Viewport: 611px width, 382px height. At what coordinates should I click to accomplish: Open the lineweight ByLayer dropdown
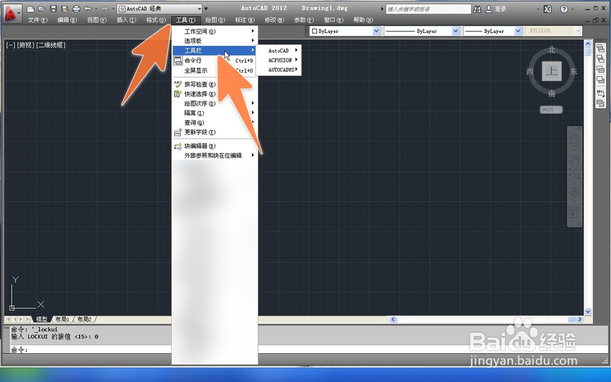(x=518, y=31)
